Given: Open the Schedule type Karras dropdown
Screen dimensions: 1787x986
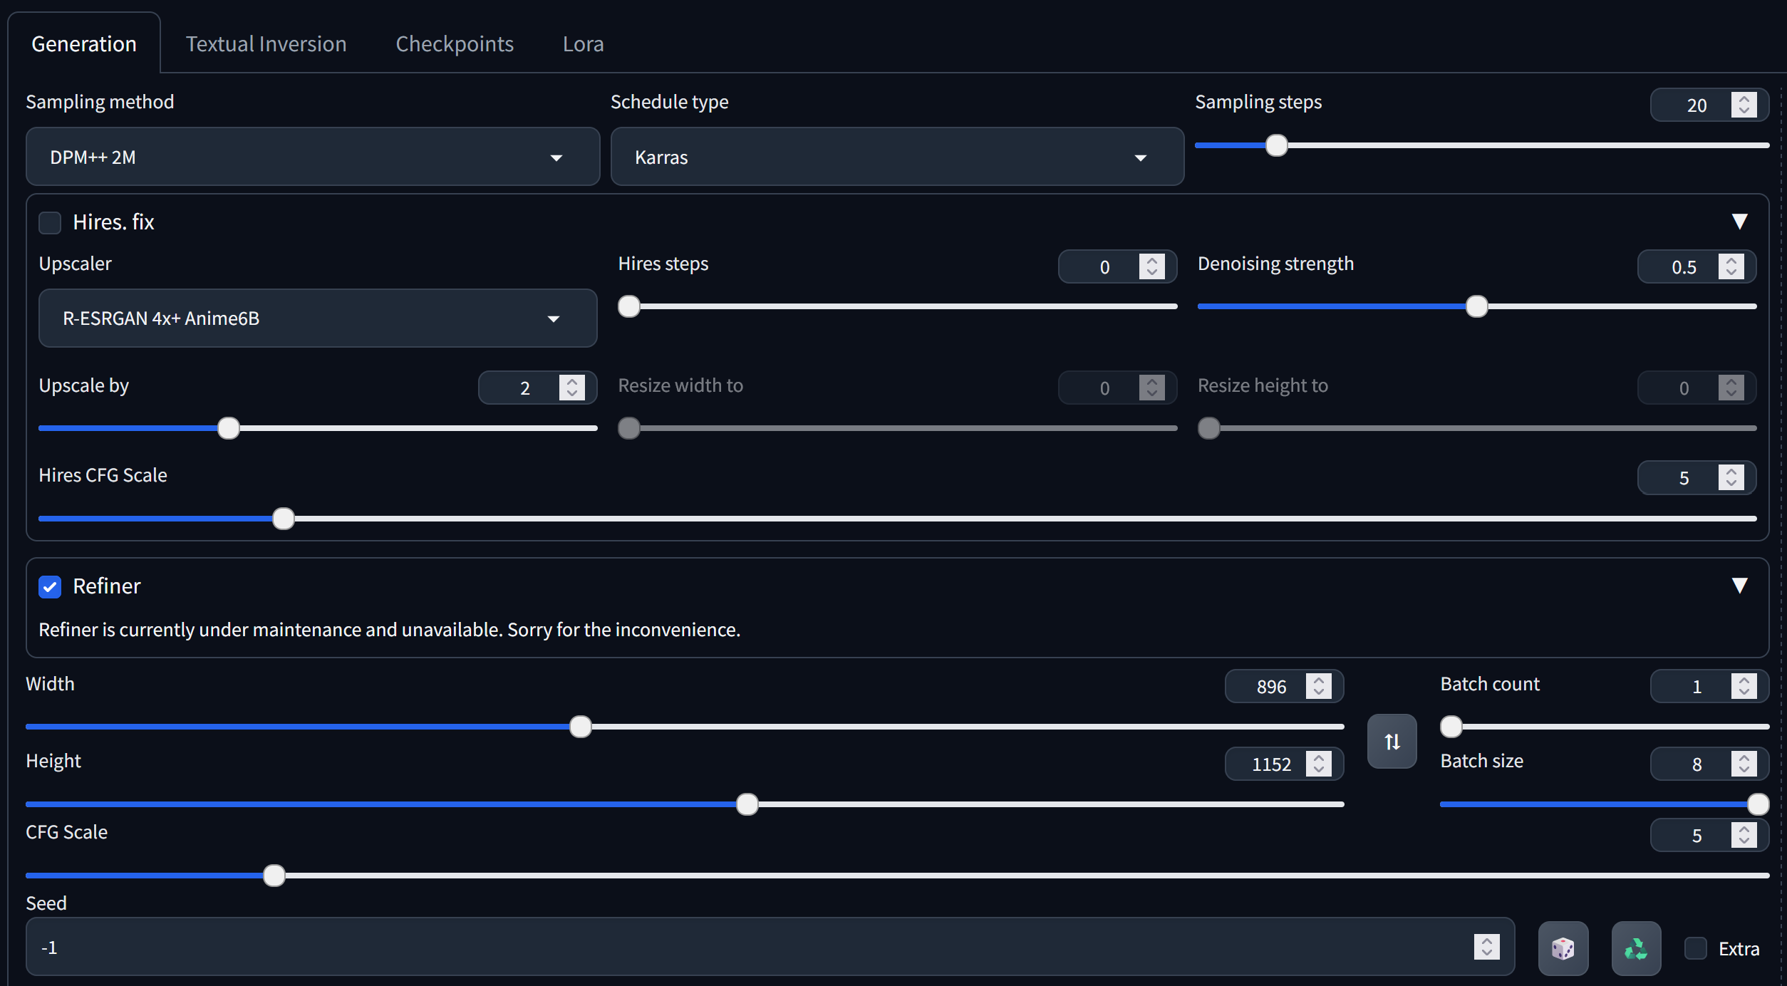Looking at the screenshot, I should coord(897,157).
